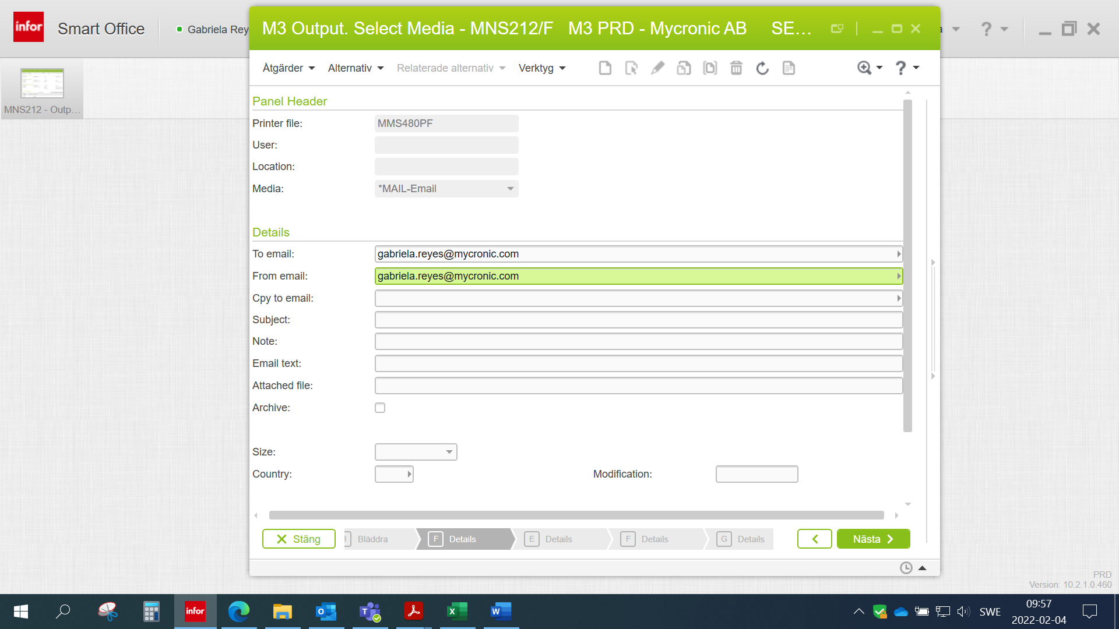The height and width of the screenshot is (629, 1119).
Task: Open the Verktyg menu
Action: pos(541,68)
